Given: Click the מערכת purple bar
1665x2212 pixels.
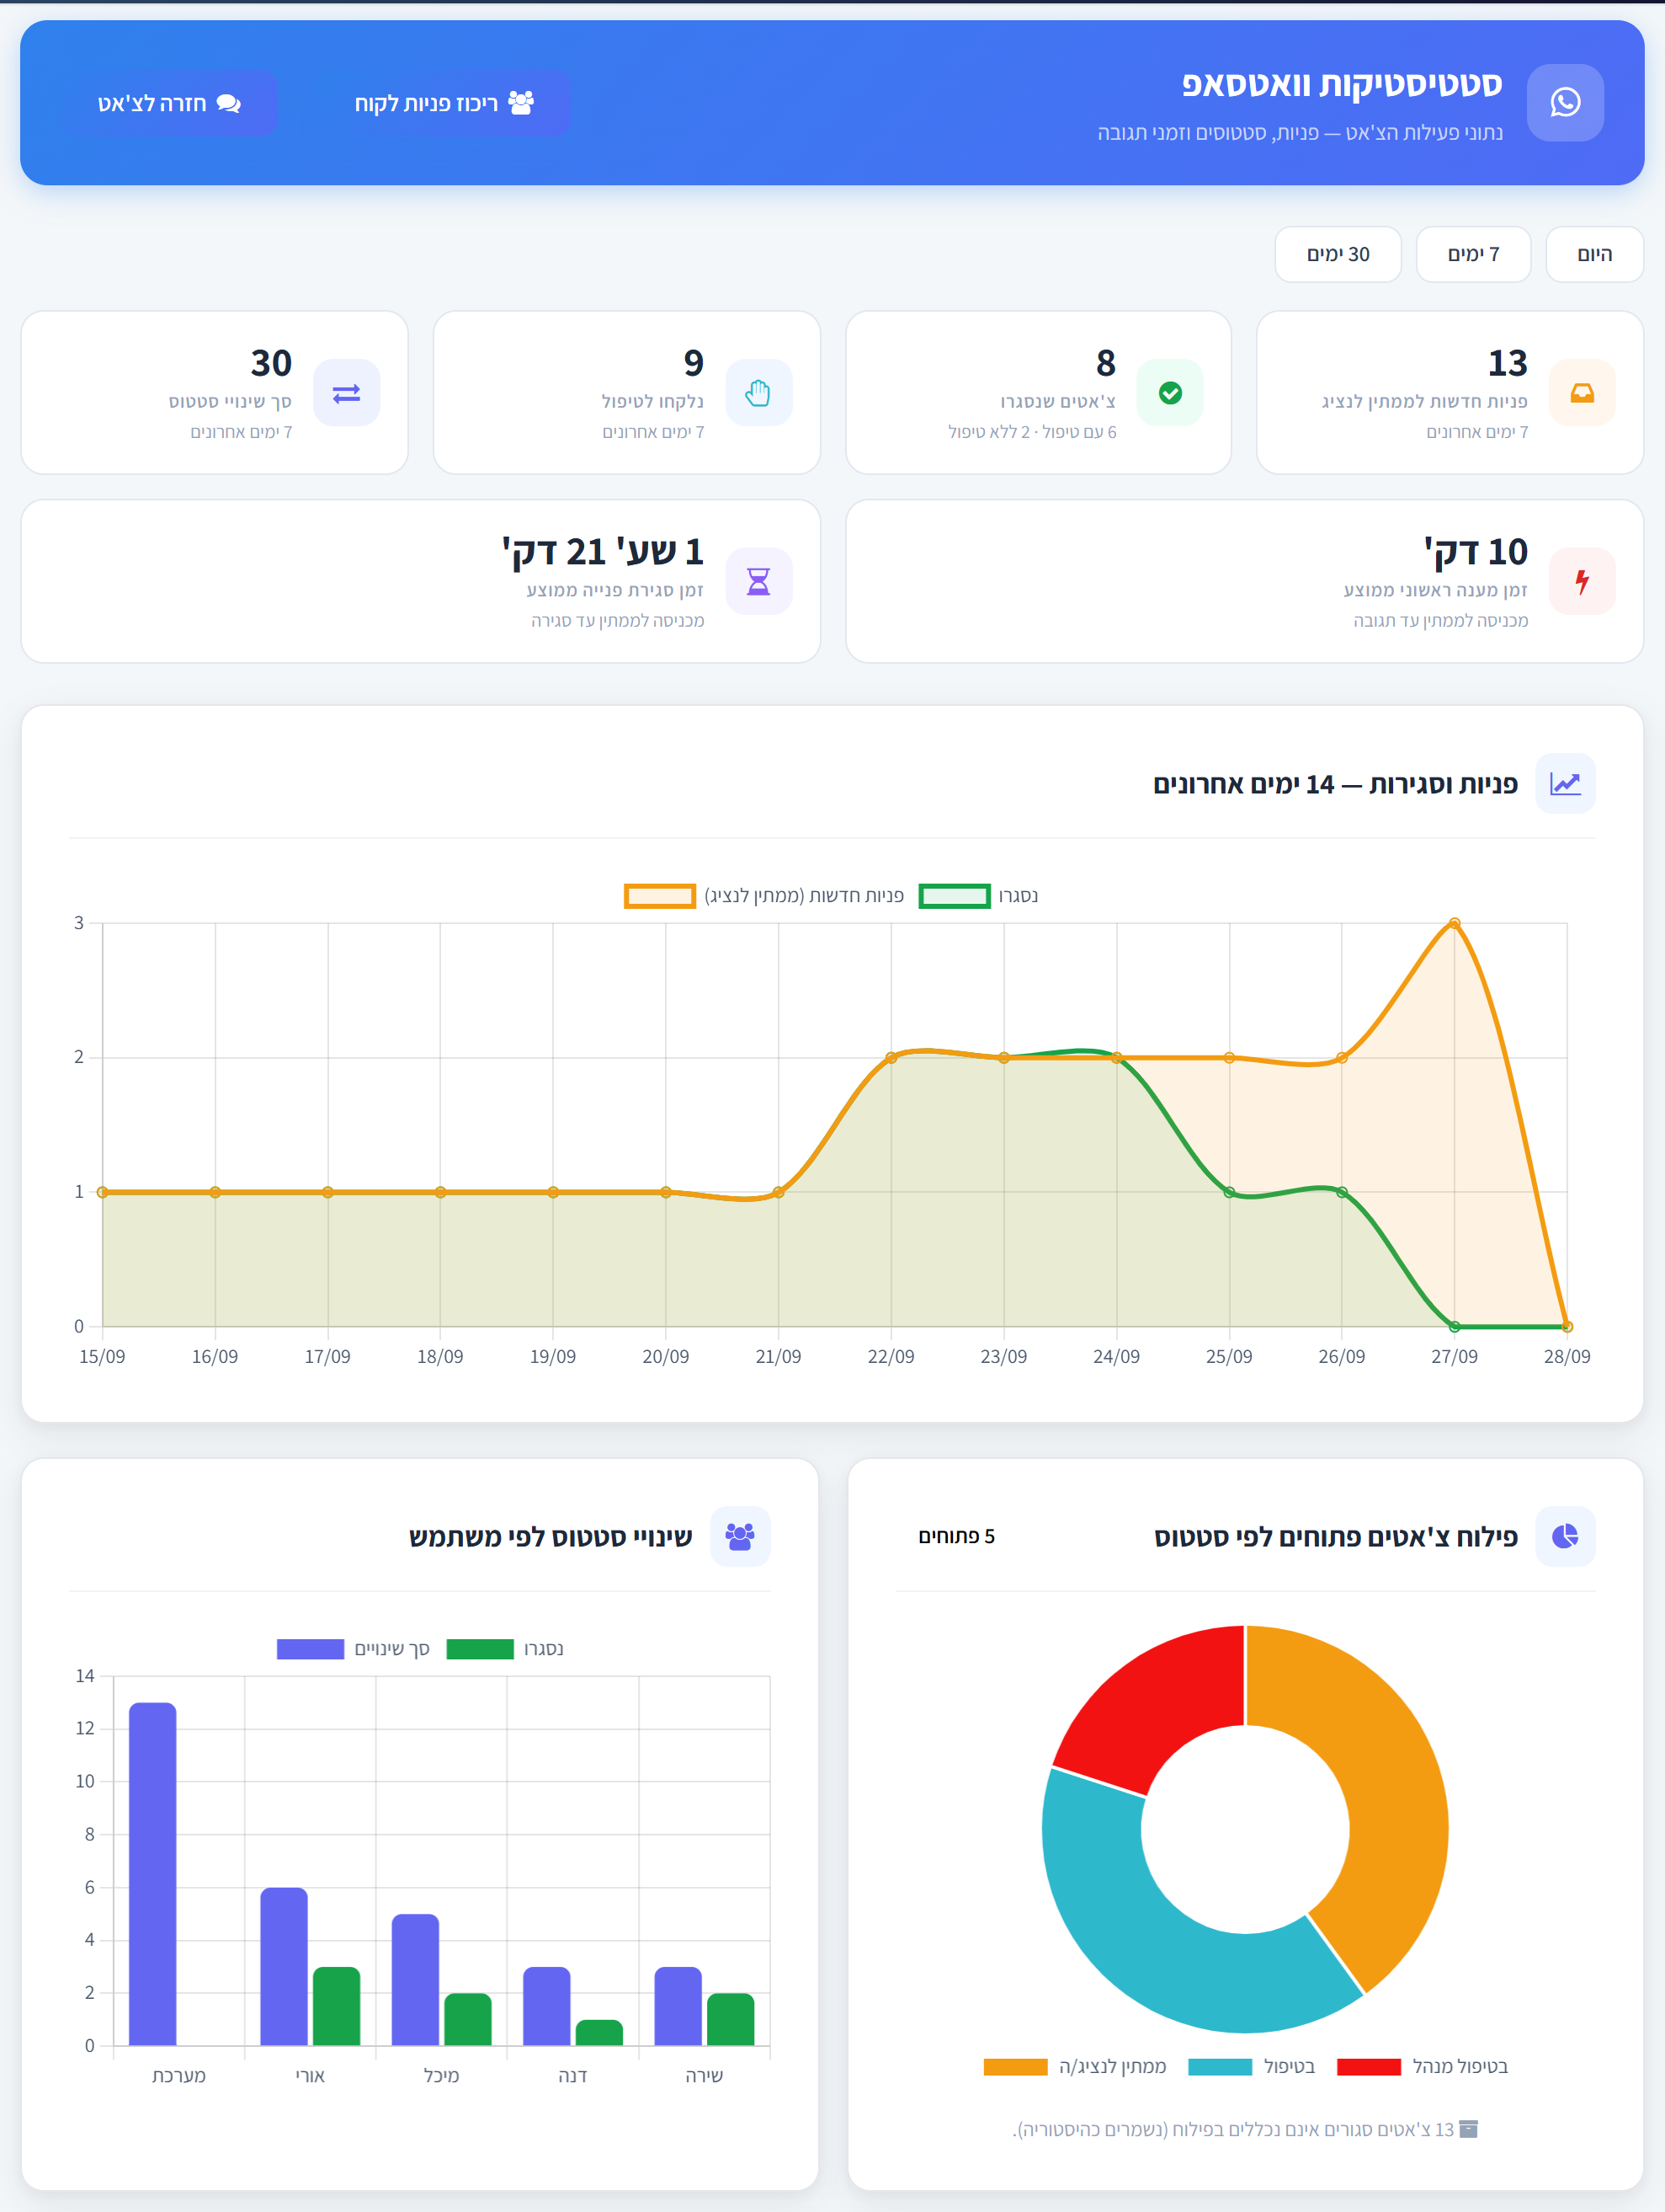Looking at the screenshot, I should 153,1874.
